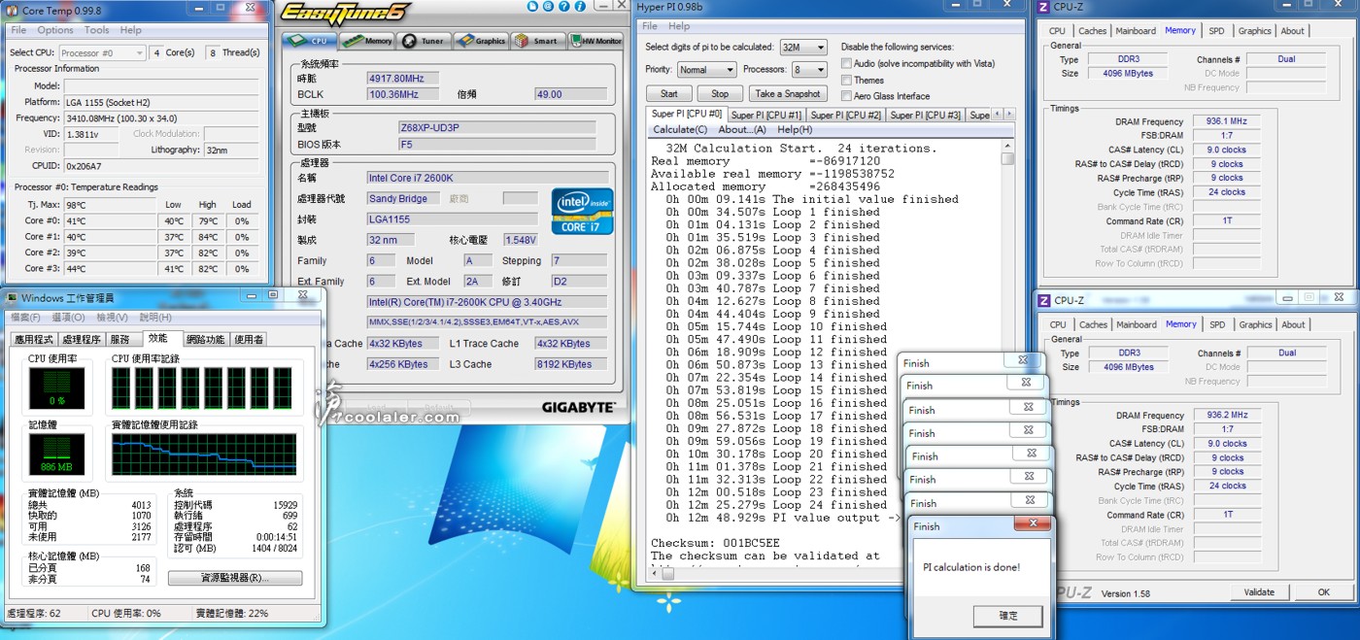This screenshot has height=640, width=1360.
Task: Toggle the Themes checkbox in Hyper PI
Action: (846, 80)
